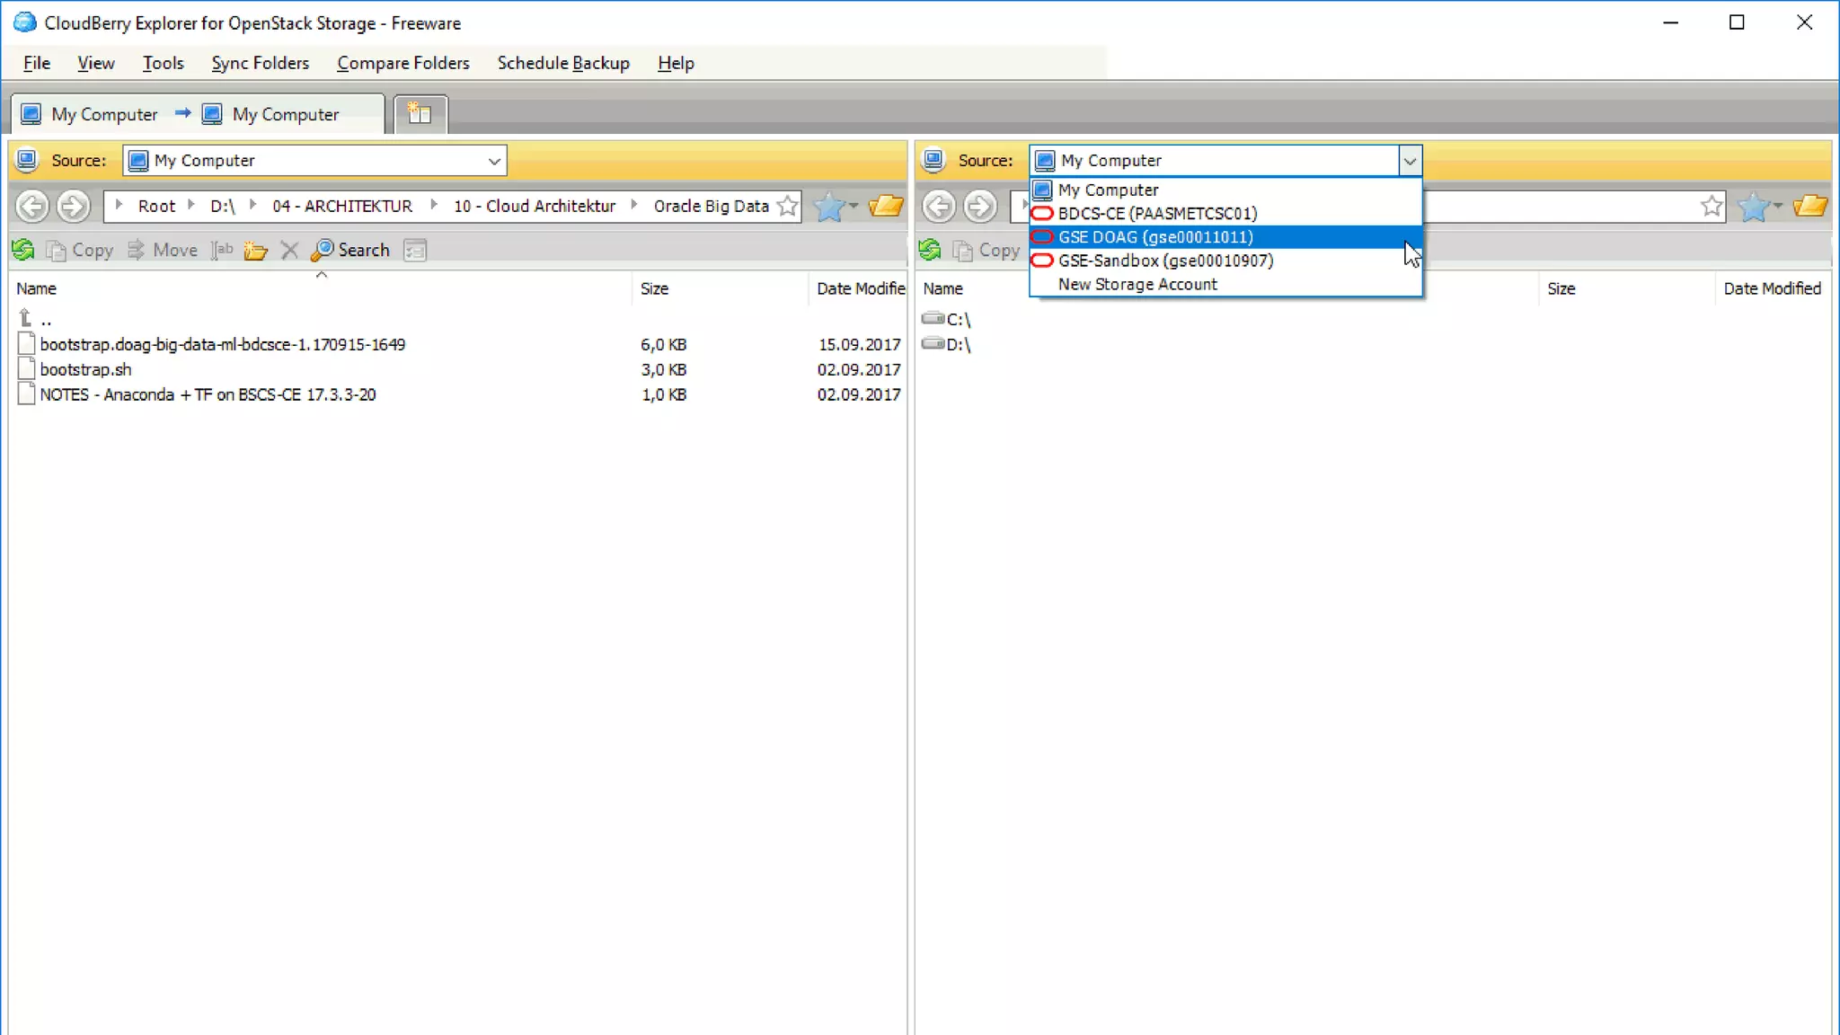
Task: Click the Search button in left toolbar
Action: pos(351,250)
